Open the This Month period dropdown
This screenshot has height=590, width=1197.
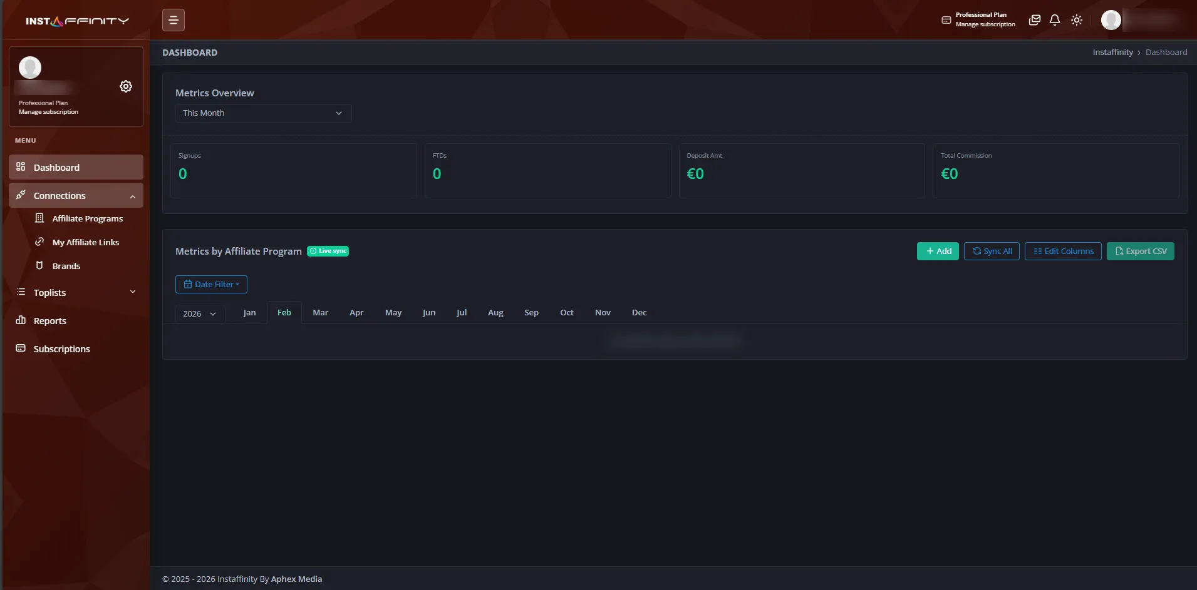(x=263, y=113)
